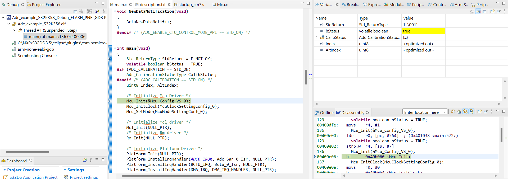Image resolution: width=508 pixels, height=179 pixels.
Task: Collapse Thread #1 node
Action: (14, 30)
